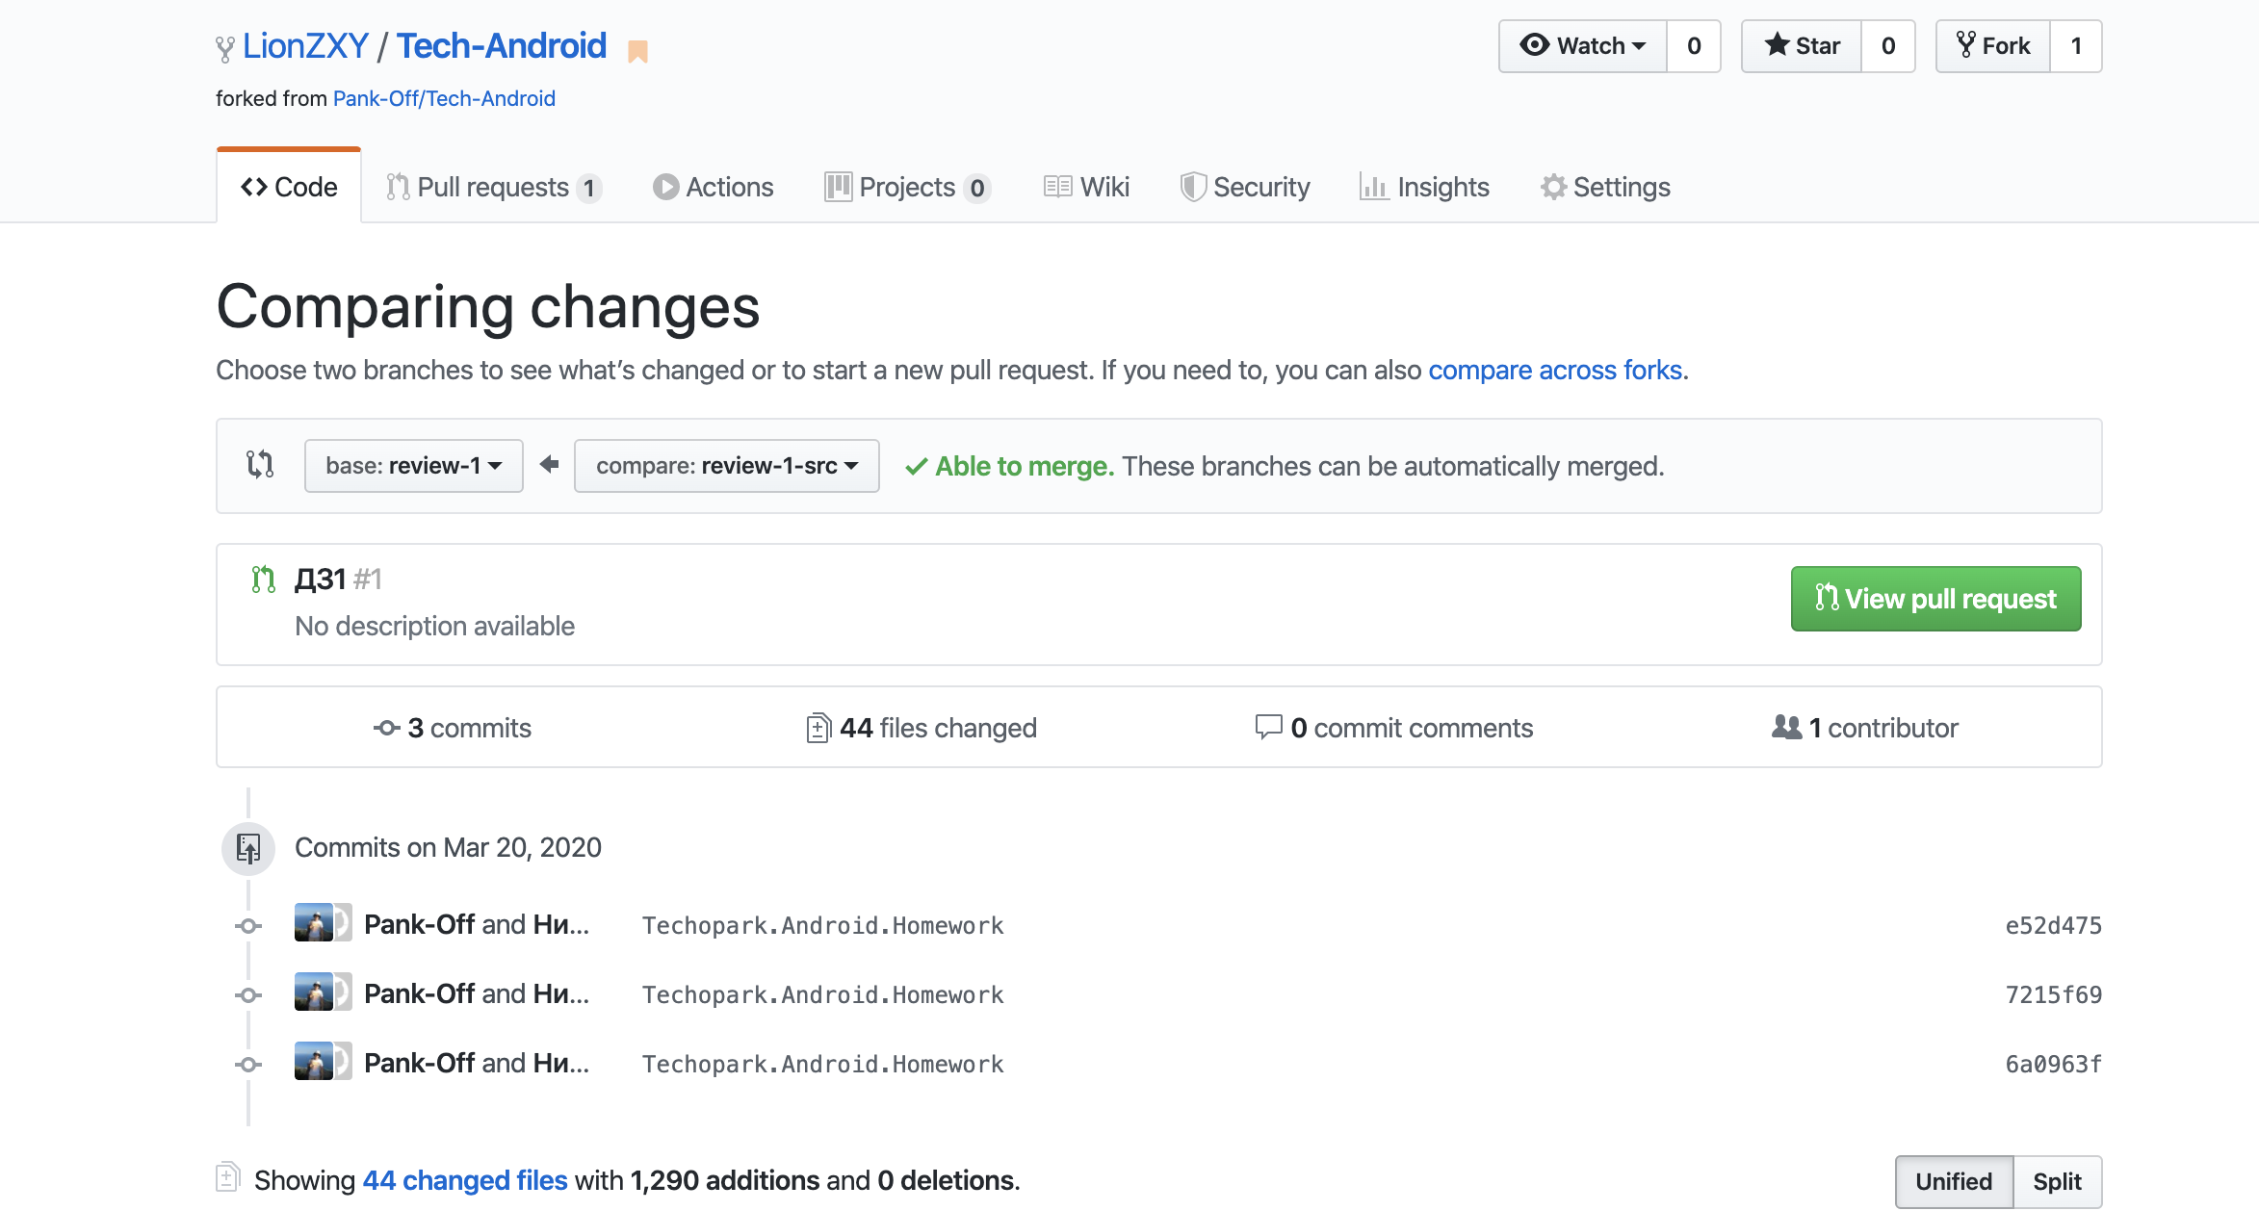This screenshot has height=1211, width=2259.
Task: Open commit hash 6a0963f
Action: click(2053, 1065)
